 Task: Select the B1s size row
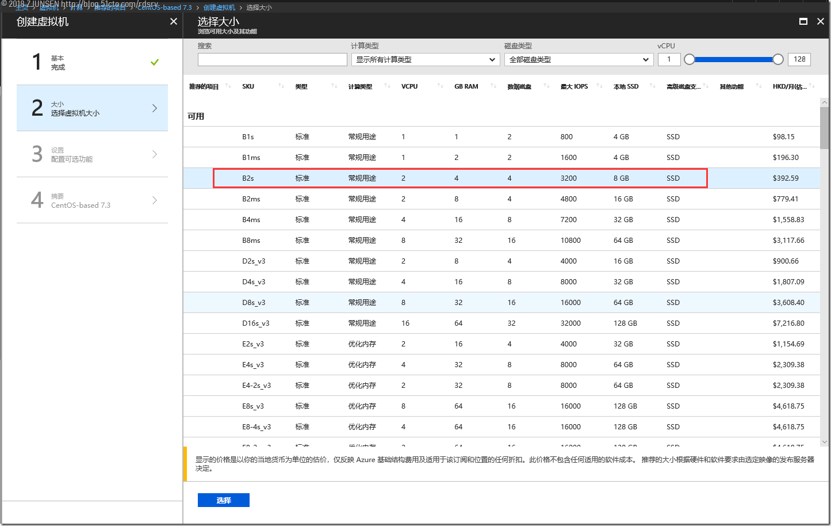(501, 137)
